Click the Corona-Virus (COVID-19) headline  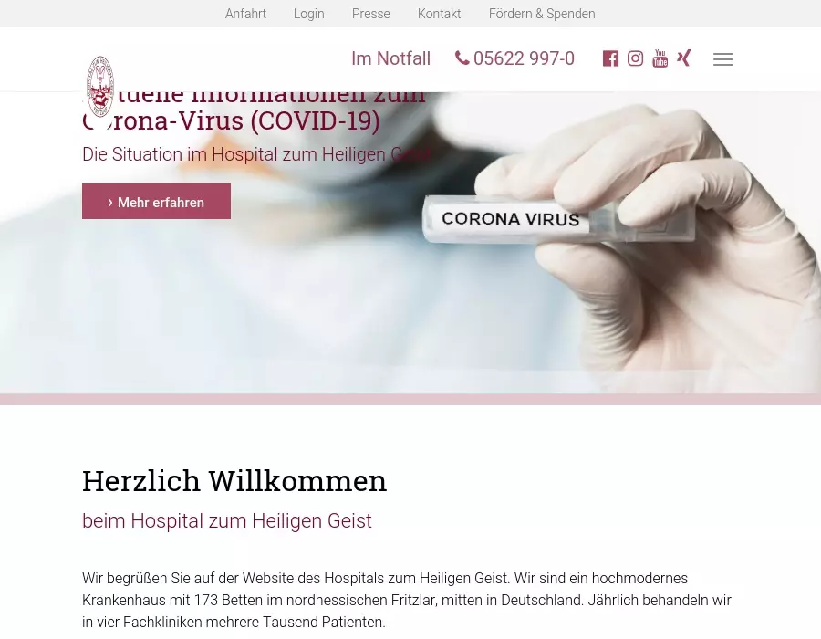click(x=231, y=120)
